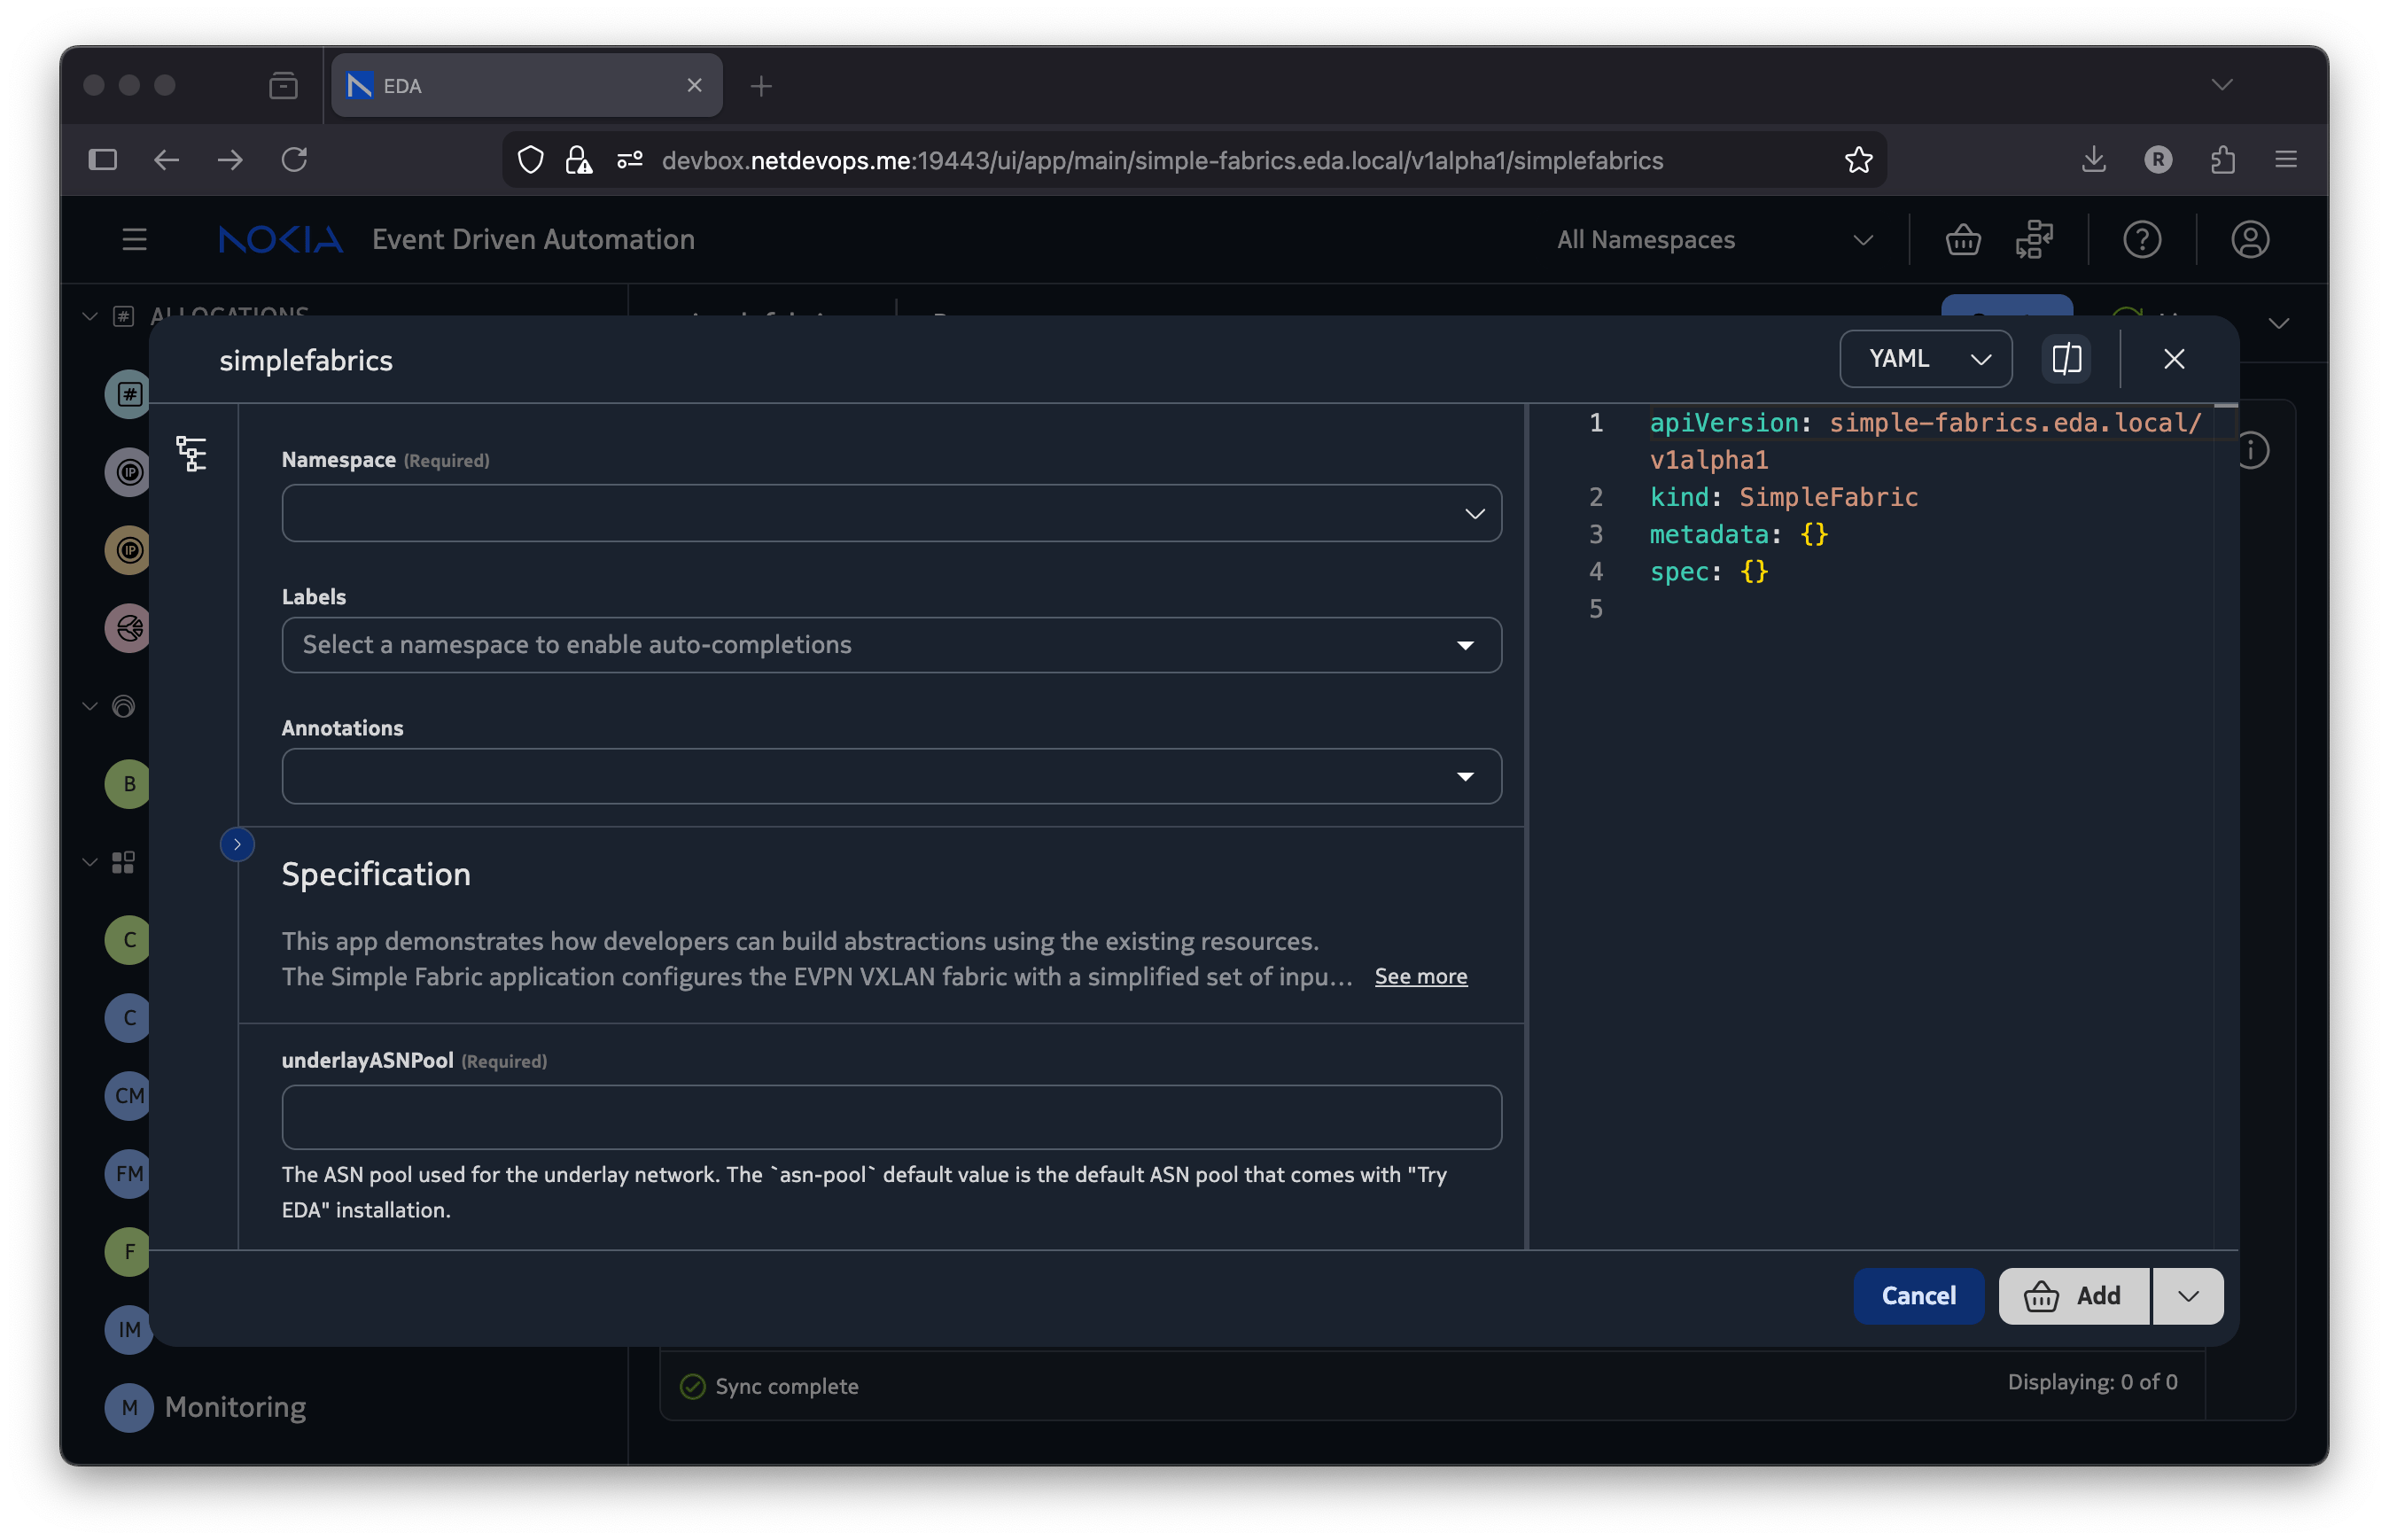Open the Add button's dropdown arrow
Image resolution: width=2389 pixels, height=1540 pixels.
coord(2188,1296)
